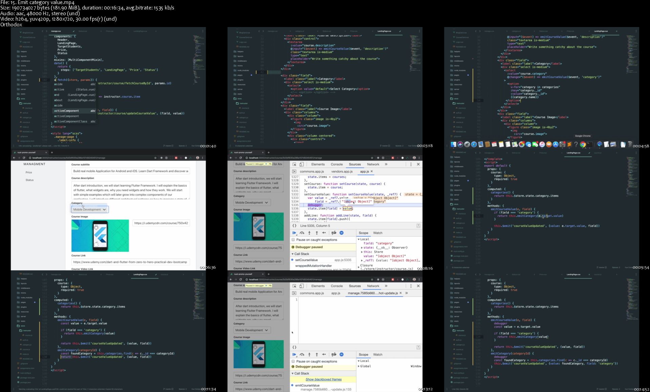Expand the _ref7 entry in Scope
Screen dimensions: 650x392
tap(362, 261)
